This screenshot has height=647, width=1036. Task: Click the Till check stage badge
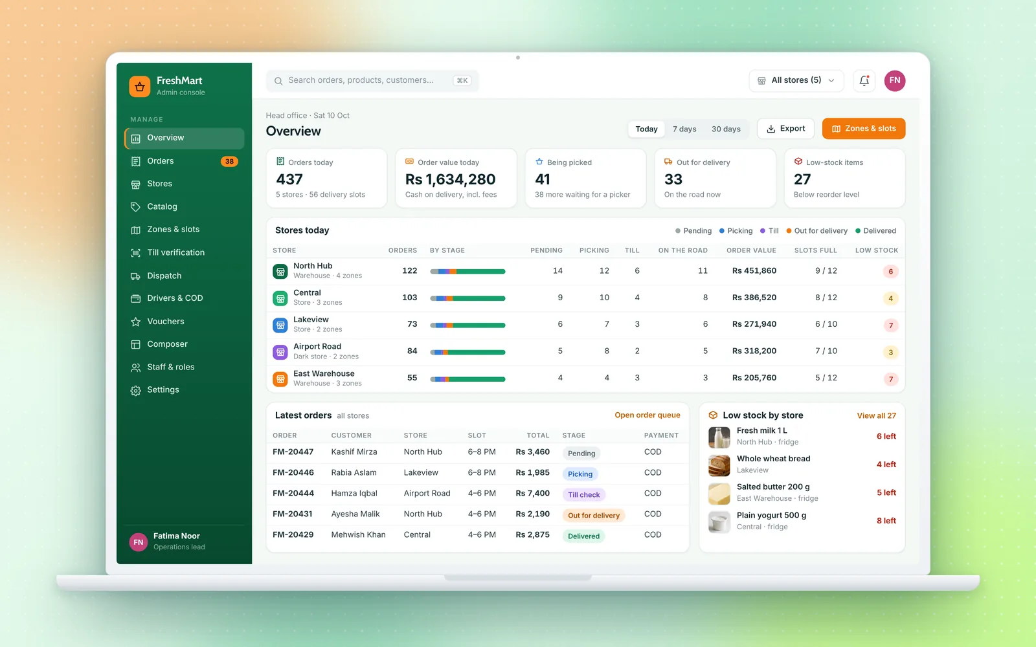tap(584, 495)
